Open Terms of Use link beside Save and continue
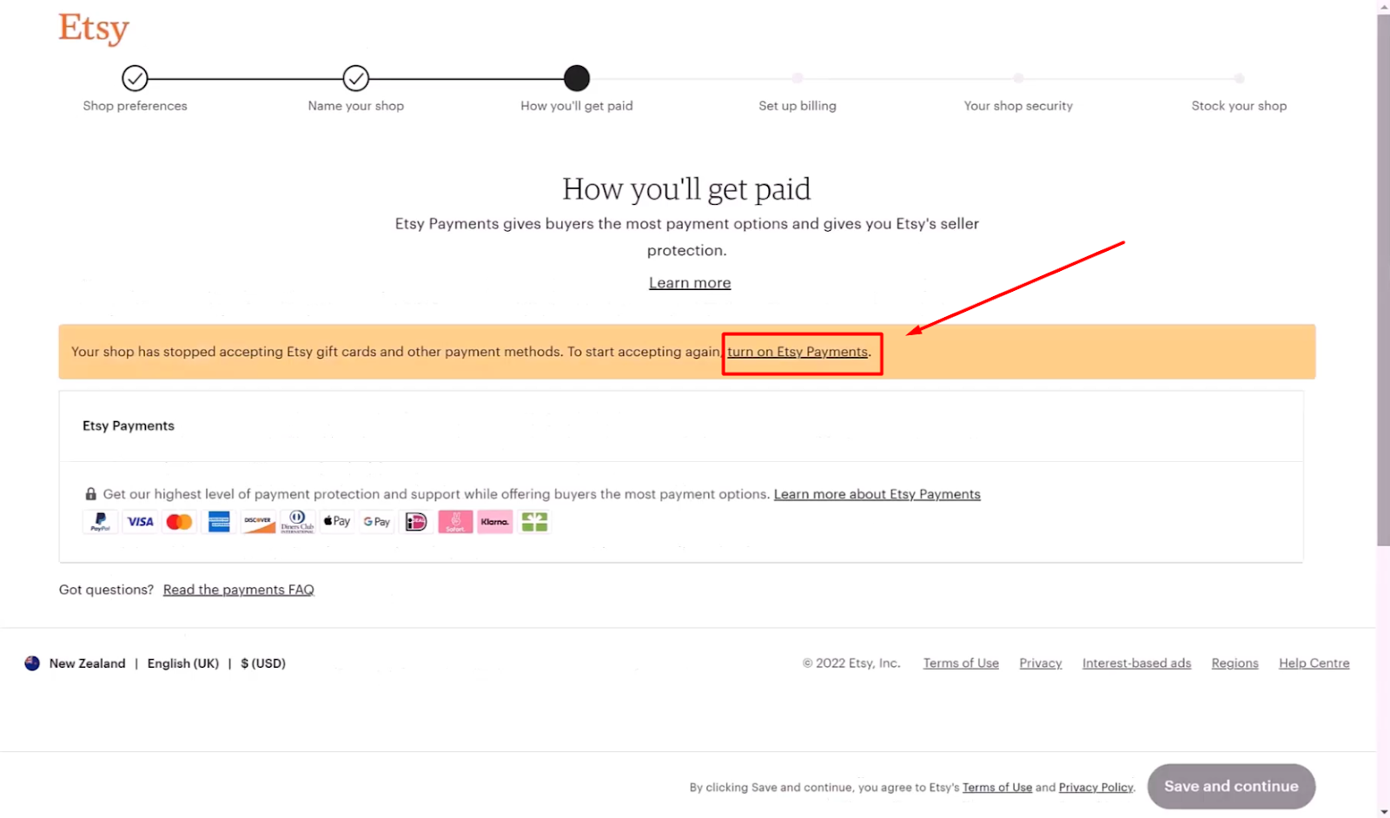 997,788
